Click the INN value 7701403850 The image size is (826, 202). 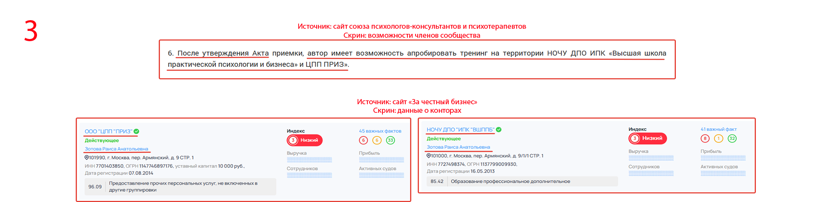(x=110, y=166)
